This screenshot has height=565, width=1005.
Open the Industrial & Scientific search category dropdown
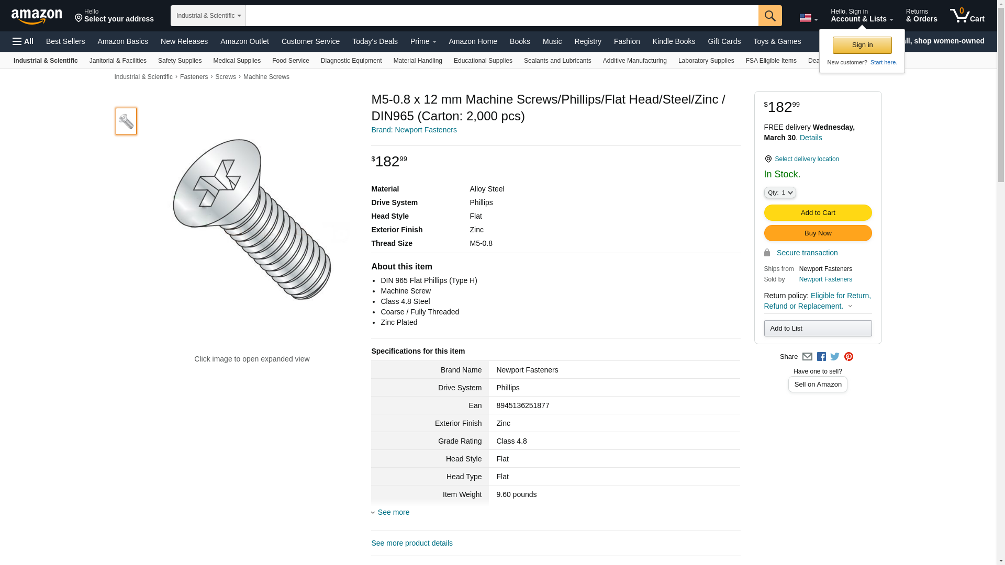pos(208,16)
